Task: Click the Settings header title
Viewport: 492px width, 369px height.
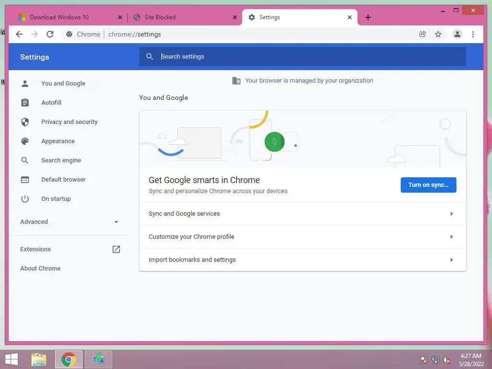Action: 35,57
